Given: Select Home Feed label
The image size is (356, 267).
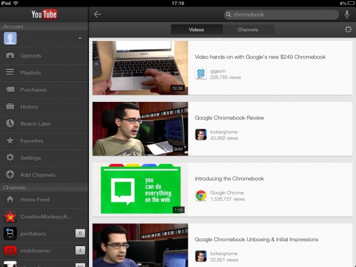Looking at the screenshot, I should tap(35, 199).
